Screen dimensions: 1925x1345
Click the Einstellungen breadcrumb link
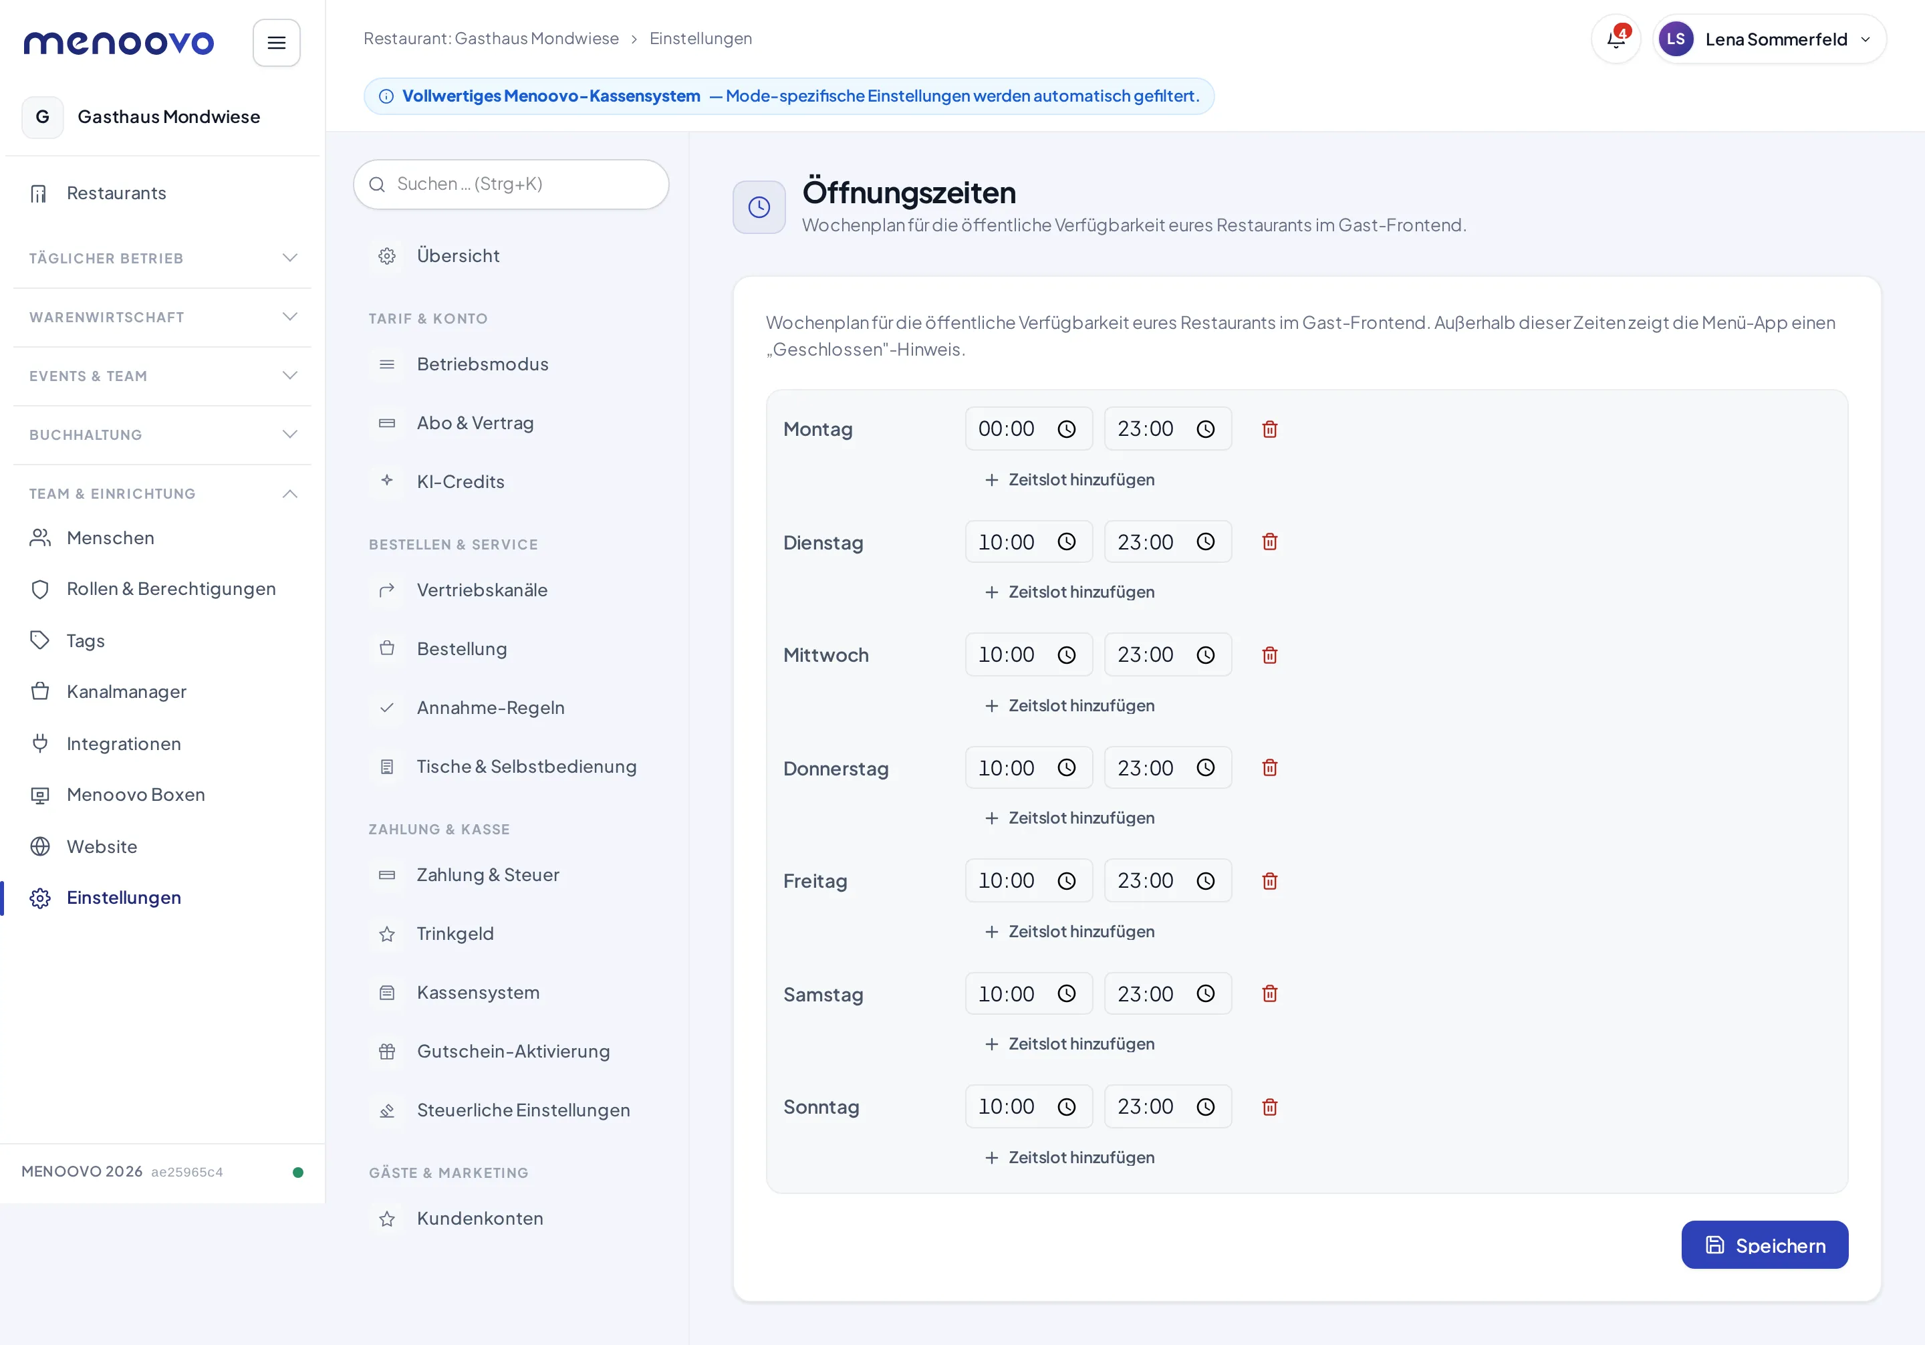click(700, 39)
